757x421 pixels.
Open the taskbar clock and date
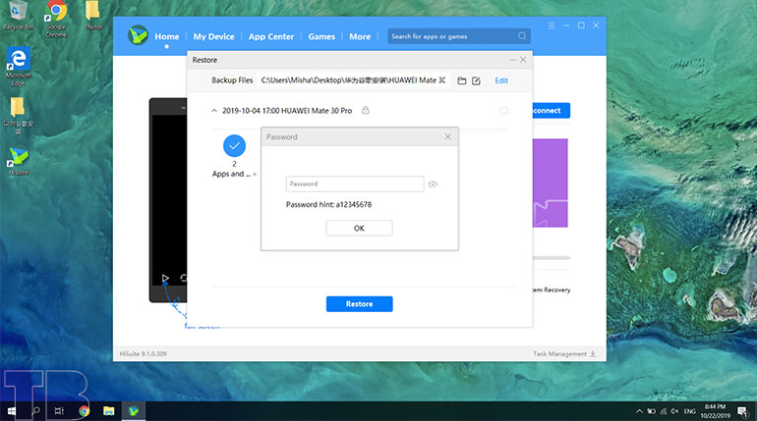coord(715,411)
